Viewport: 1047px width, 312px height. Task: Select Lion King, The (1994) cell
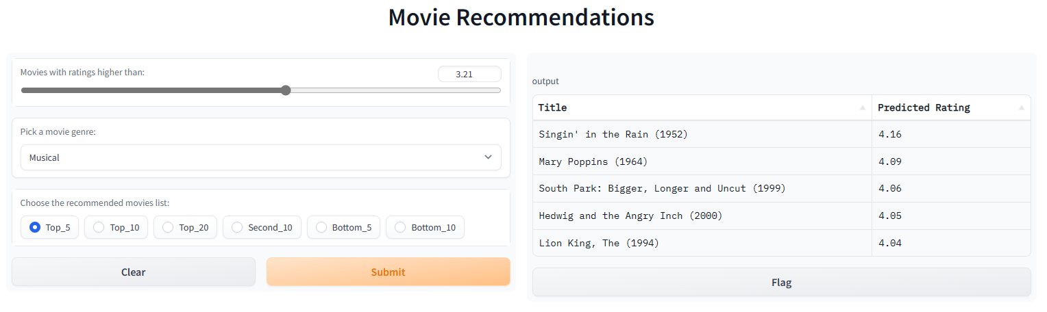coord(599,243)
